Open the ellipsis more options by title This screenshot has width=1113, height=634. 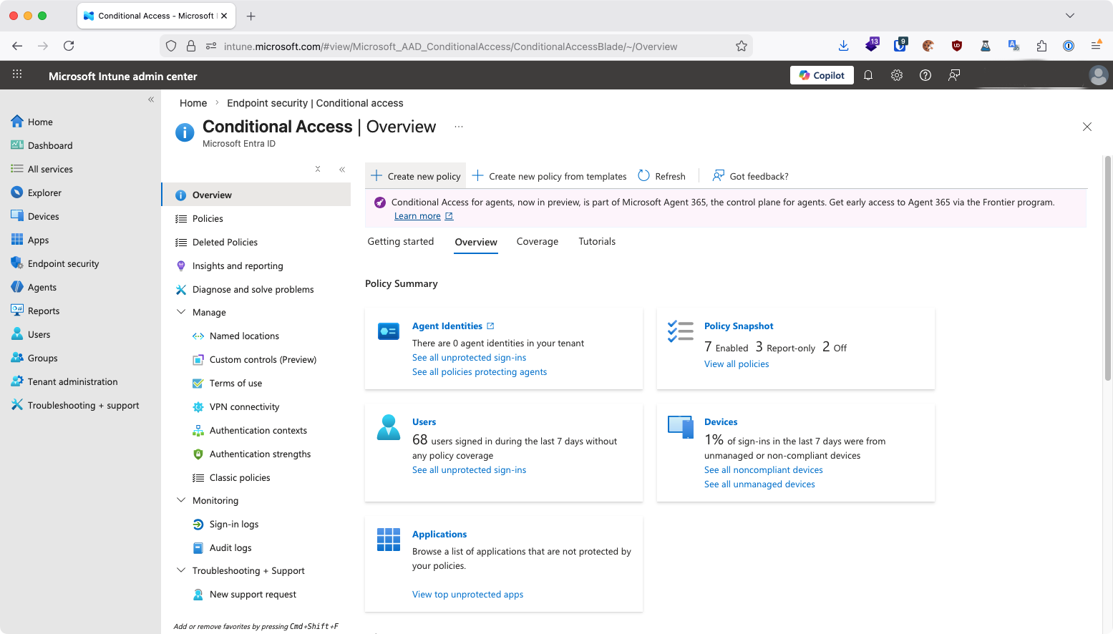tap(459, 127)
